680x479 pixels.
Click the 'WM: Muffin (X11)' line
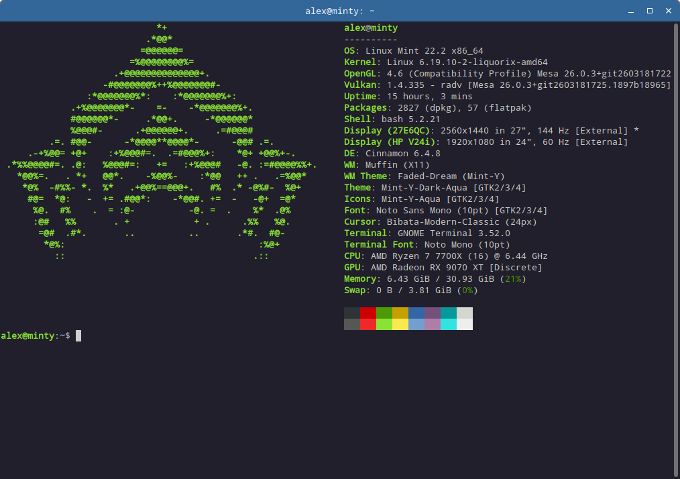click(387, 165)
